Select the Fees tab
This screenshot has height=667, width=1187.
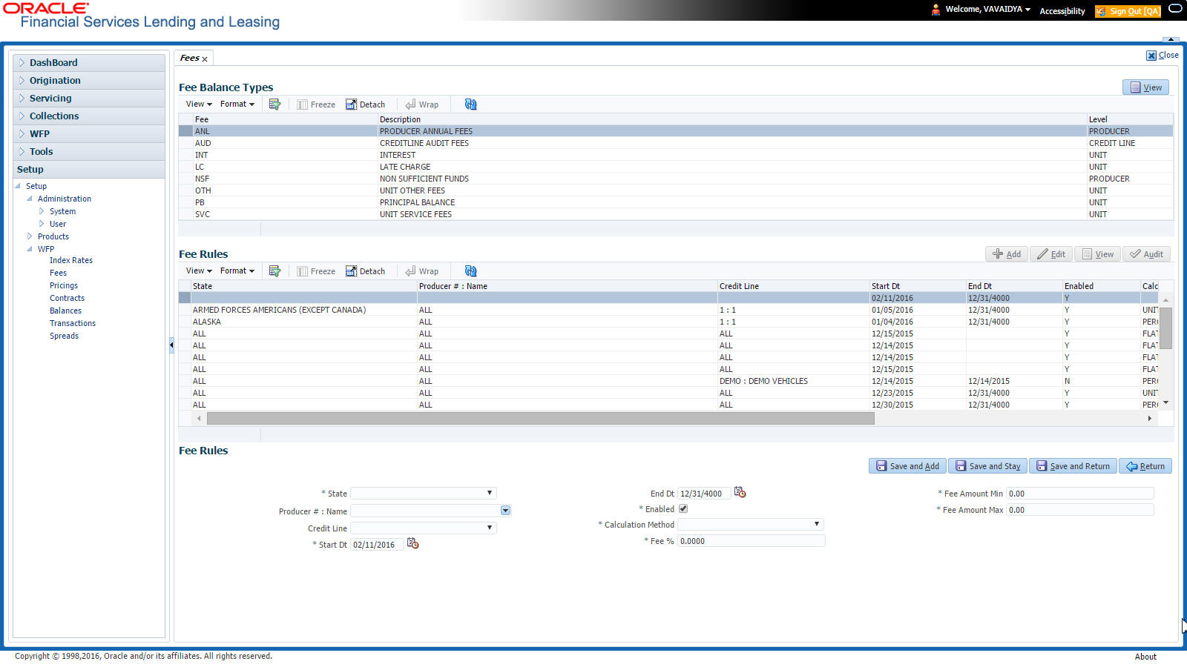pos(190,58)
